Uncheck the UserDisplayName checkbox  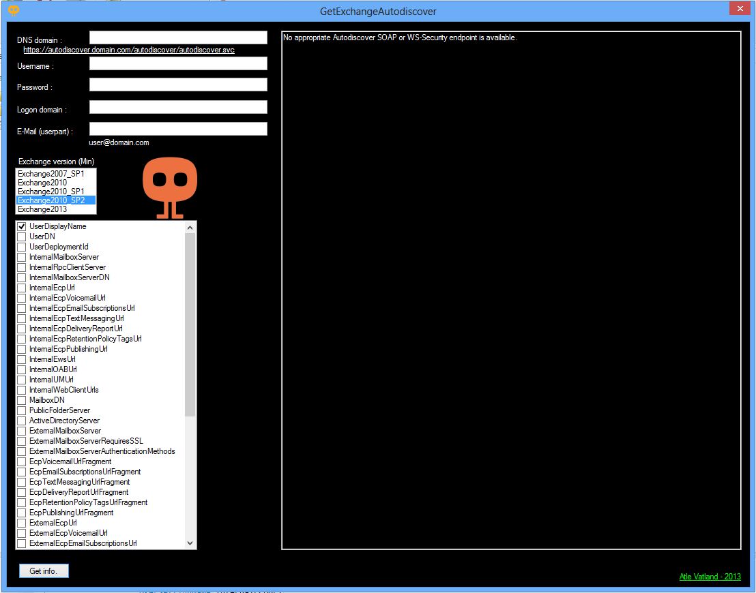(22, 226)
